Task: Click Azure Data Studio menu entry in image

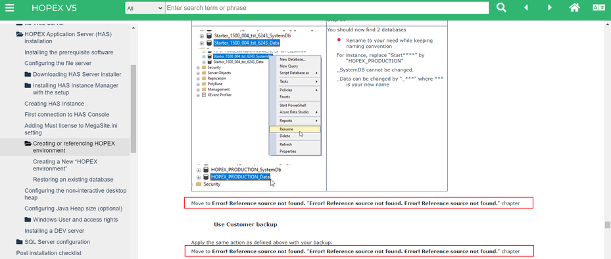Action: (x=294, y=112)
